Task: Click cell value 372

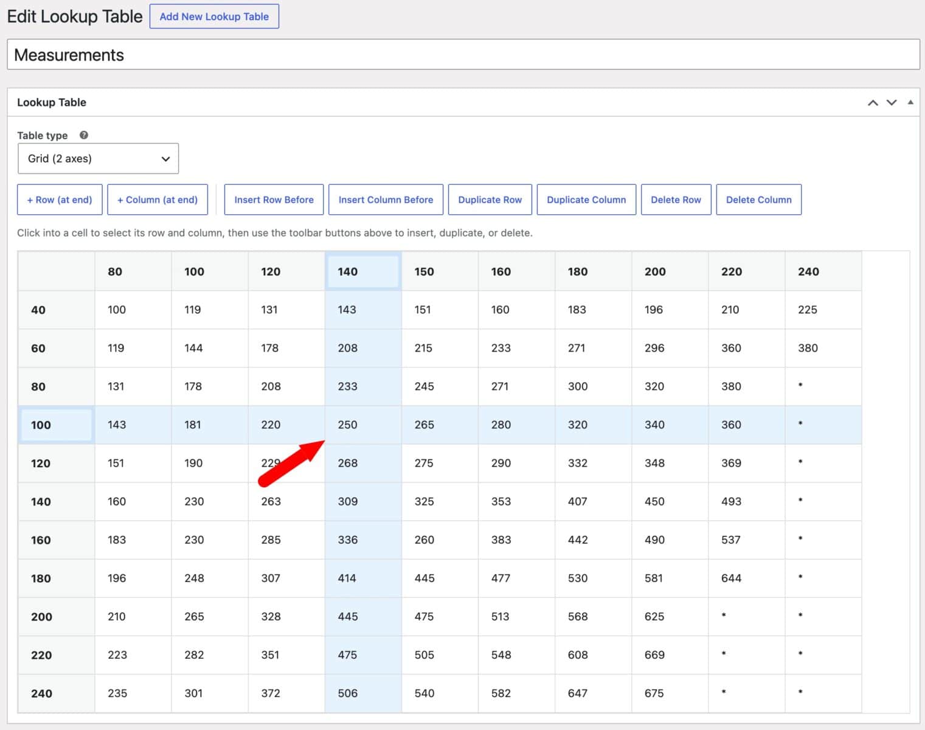Action: [286, 693]
